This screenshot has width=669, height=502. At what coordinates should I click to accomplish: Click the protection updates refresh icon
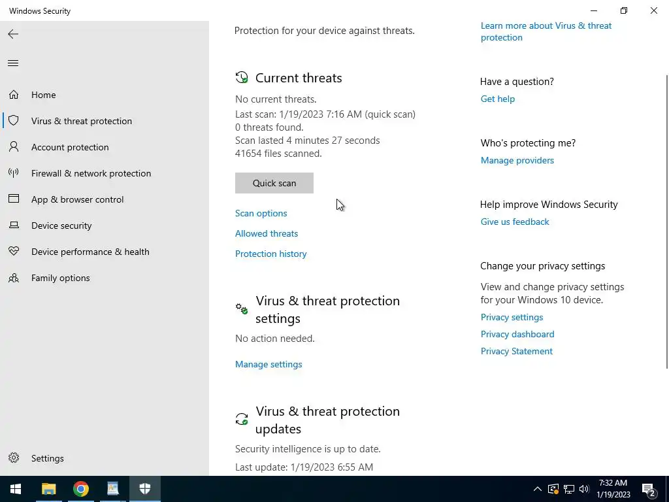242,419
